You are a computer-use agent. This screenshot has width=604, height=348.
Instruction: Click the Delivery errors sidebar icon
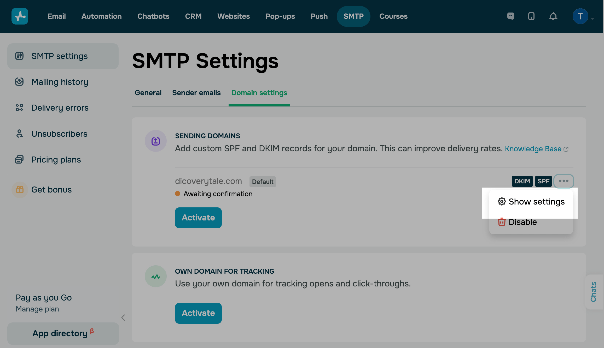coord(19,107)
